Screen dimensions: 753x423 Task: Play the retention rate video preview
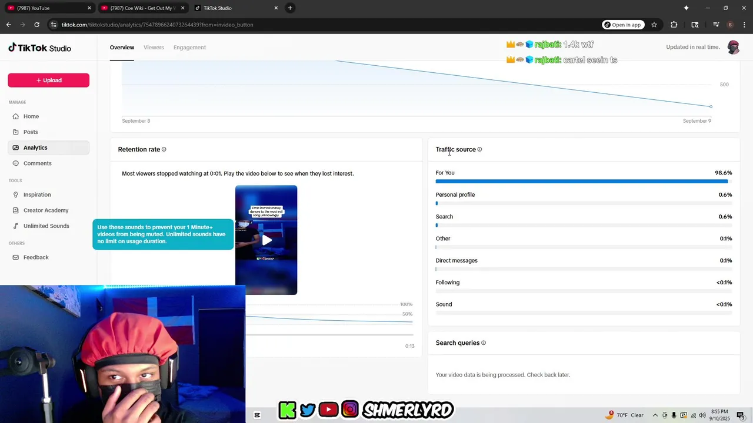pos(266,240)
